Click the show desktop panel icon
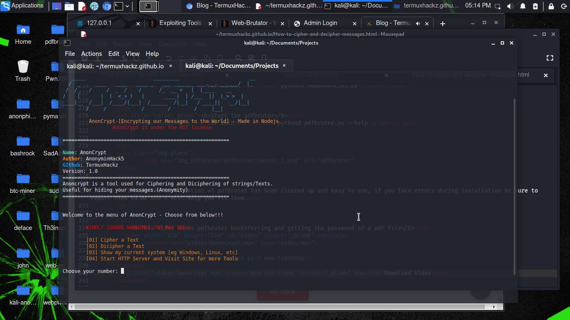The image size is (570, 320). click(x=57, y=6)
